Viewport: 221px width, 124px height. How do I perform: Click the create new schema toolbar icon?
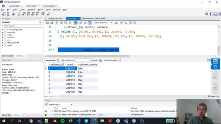click(19, 14)
